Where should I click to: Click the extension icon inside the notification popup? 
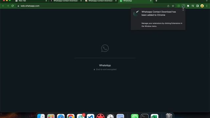click(x=136, y=13)
